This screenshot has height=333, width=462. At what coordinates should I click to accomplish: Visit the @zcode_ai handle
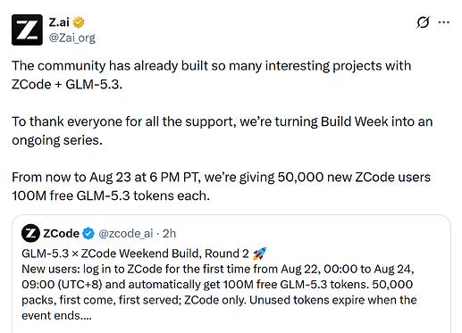tap(126, 234)
